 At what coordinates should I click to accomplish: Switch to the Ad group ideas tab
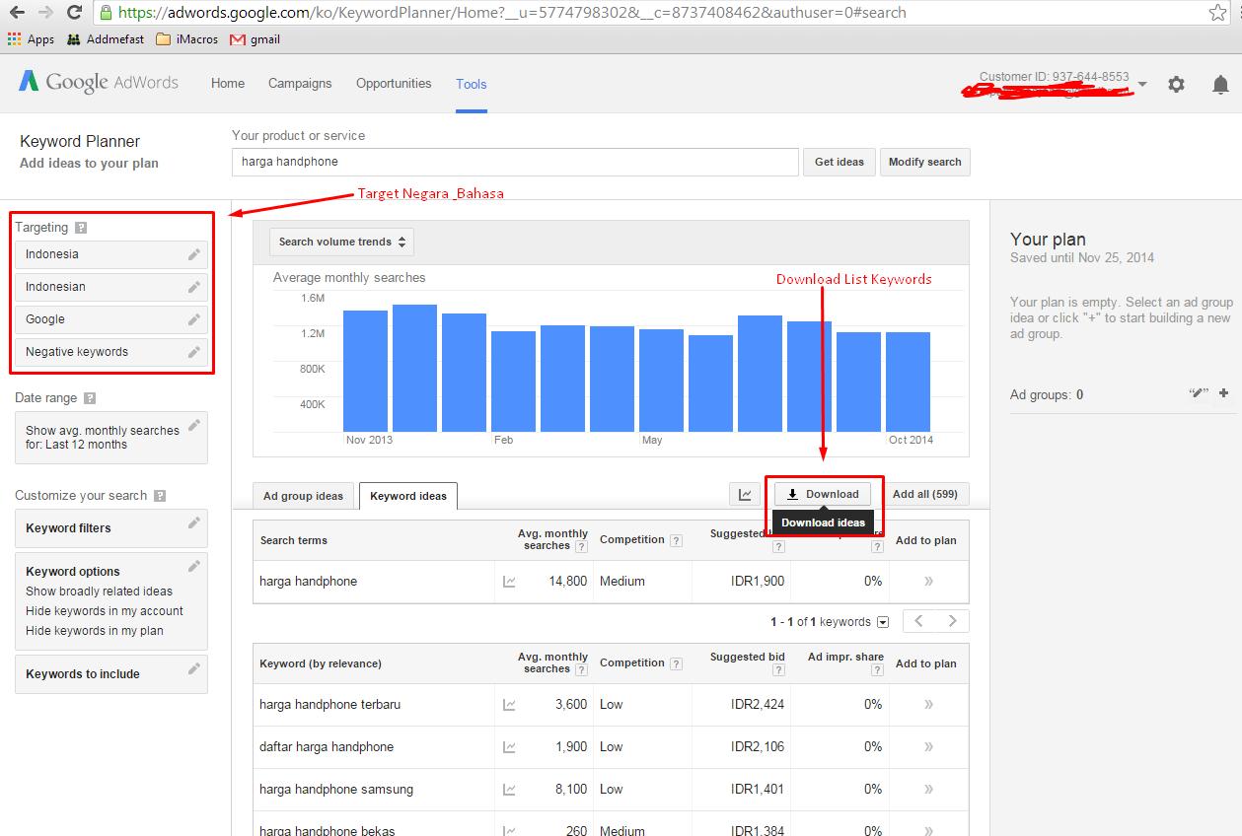[x=303, y=496]
